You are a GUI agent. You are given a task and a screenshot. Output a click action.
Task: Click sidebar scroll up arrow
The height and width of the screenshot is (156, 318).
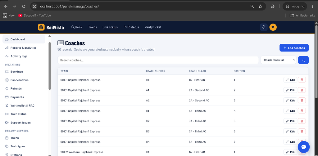[50, 36]
